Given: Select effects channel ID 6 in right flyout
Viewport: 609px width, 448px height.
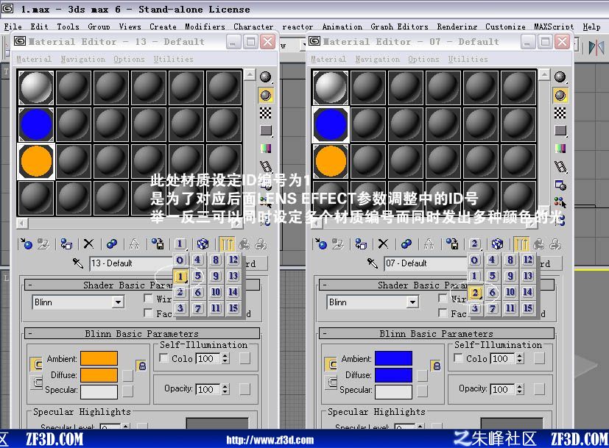Looking at the screenshot, I should coord(493,293).
